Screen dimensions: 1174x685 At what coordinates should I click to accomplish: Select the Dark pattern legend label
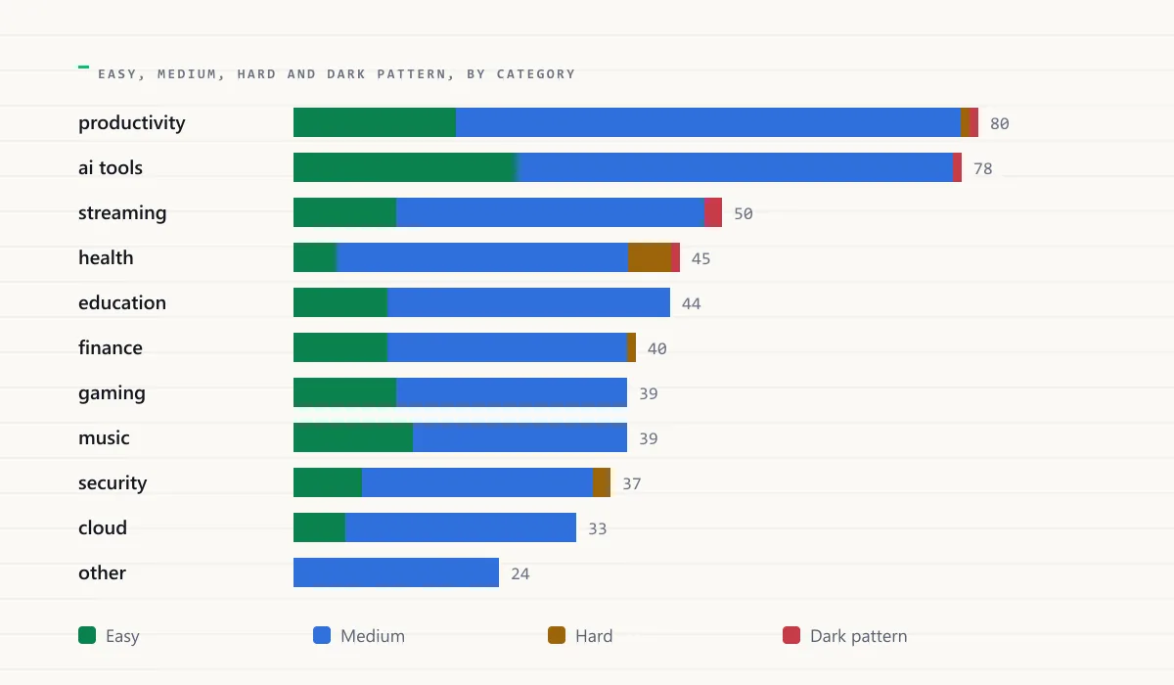858,636
